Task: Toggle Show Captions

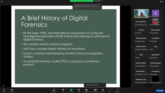Action: point(86,90)
